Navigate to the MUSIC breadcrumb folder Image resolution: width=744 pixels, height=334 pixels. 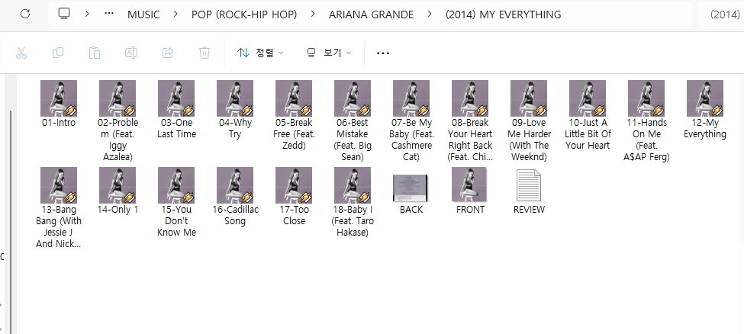pos(143,14)
